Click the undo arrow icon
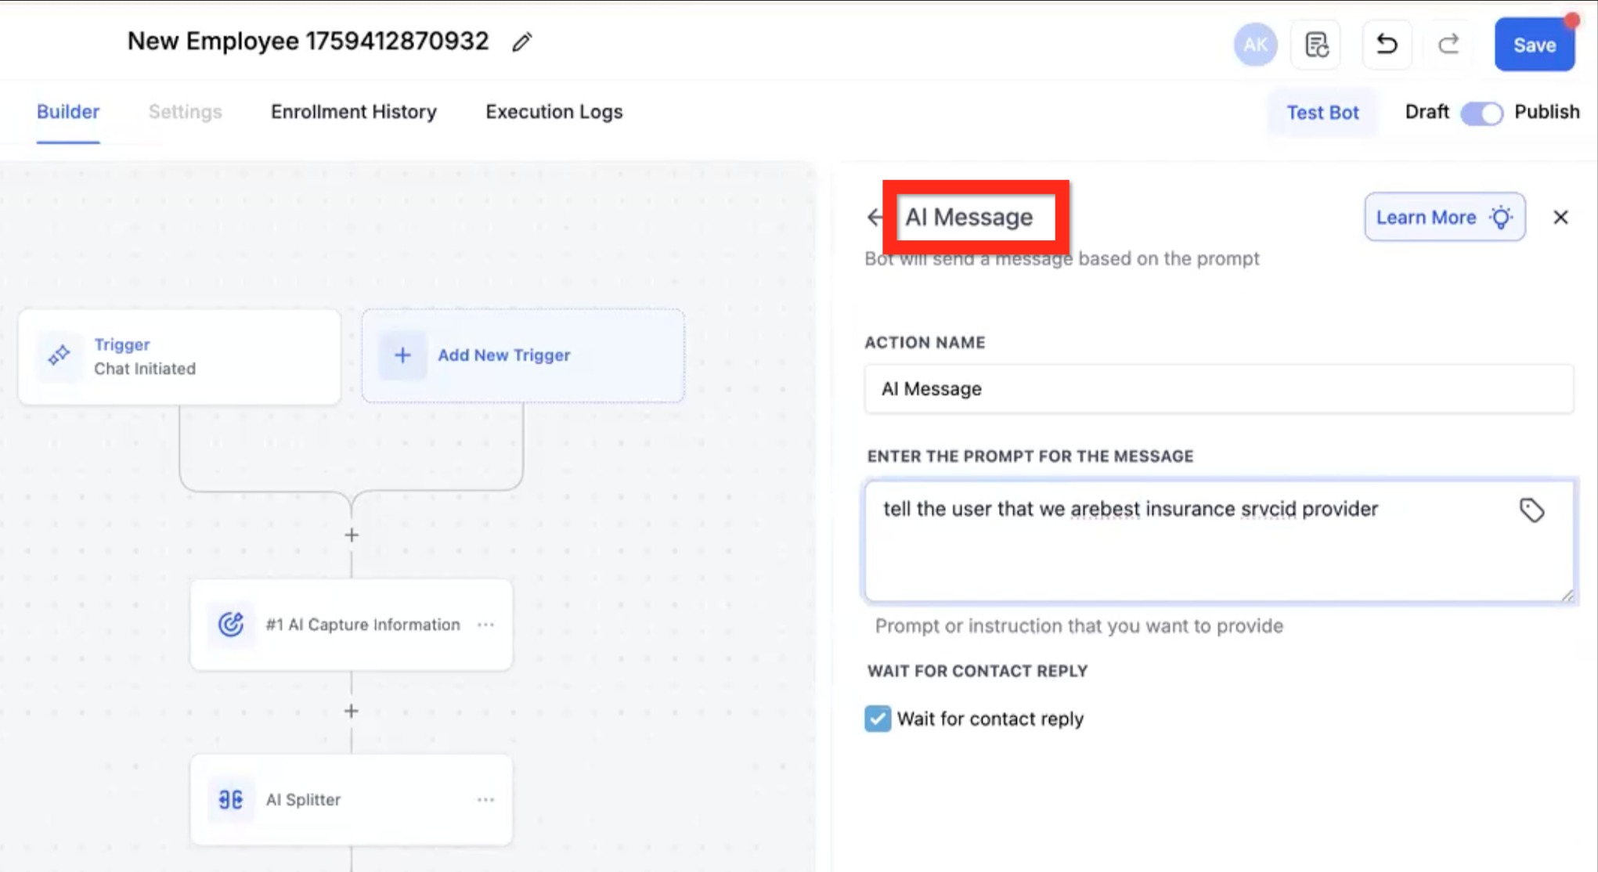The image size is (1598, 872). [x=1386, y=45]
